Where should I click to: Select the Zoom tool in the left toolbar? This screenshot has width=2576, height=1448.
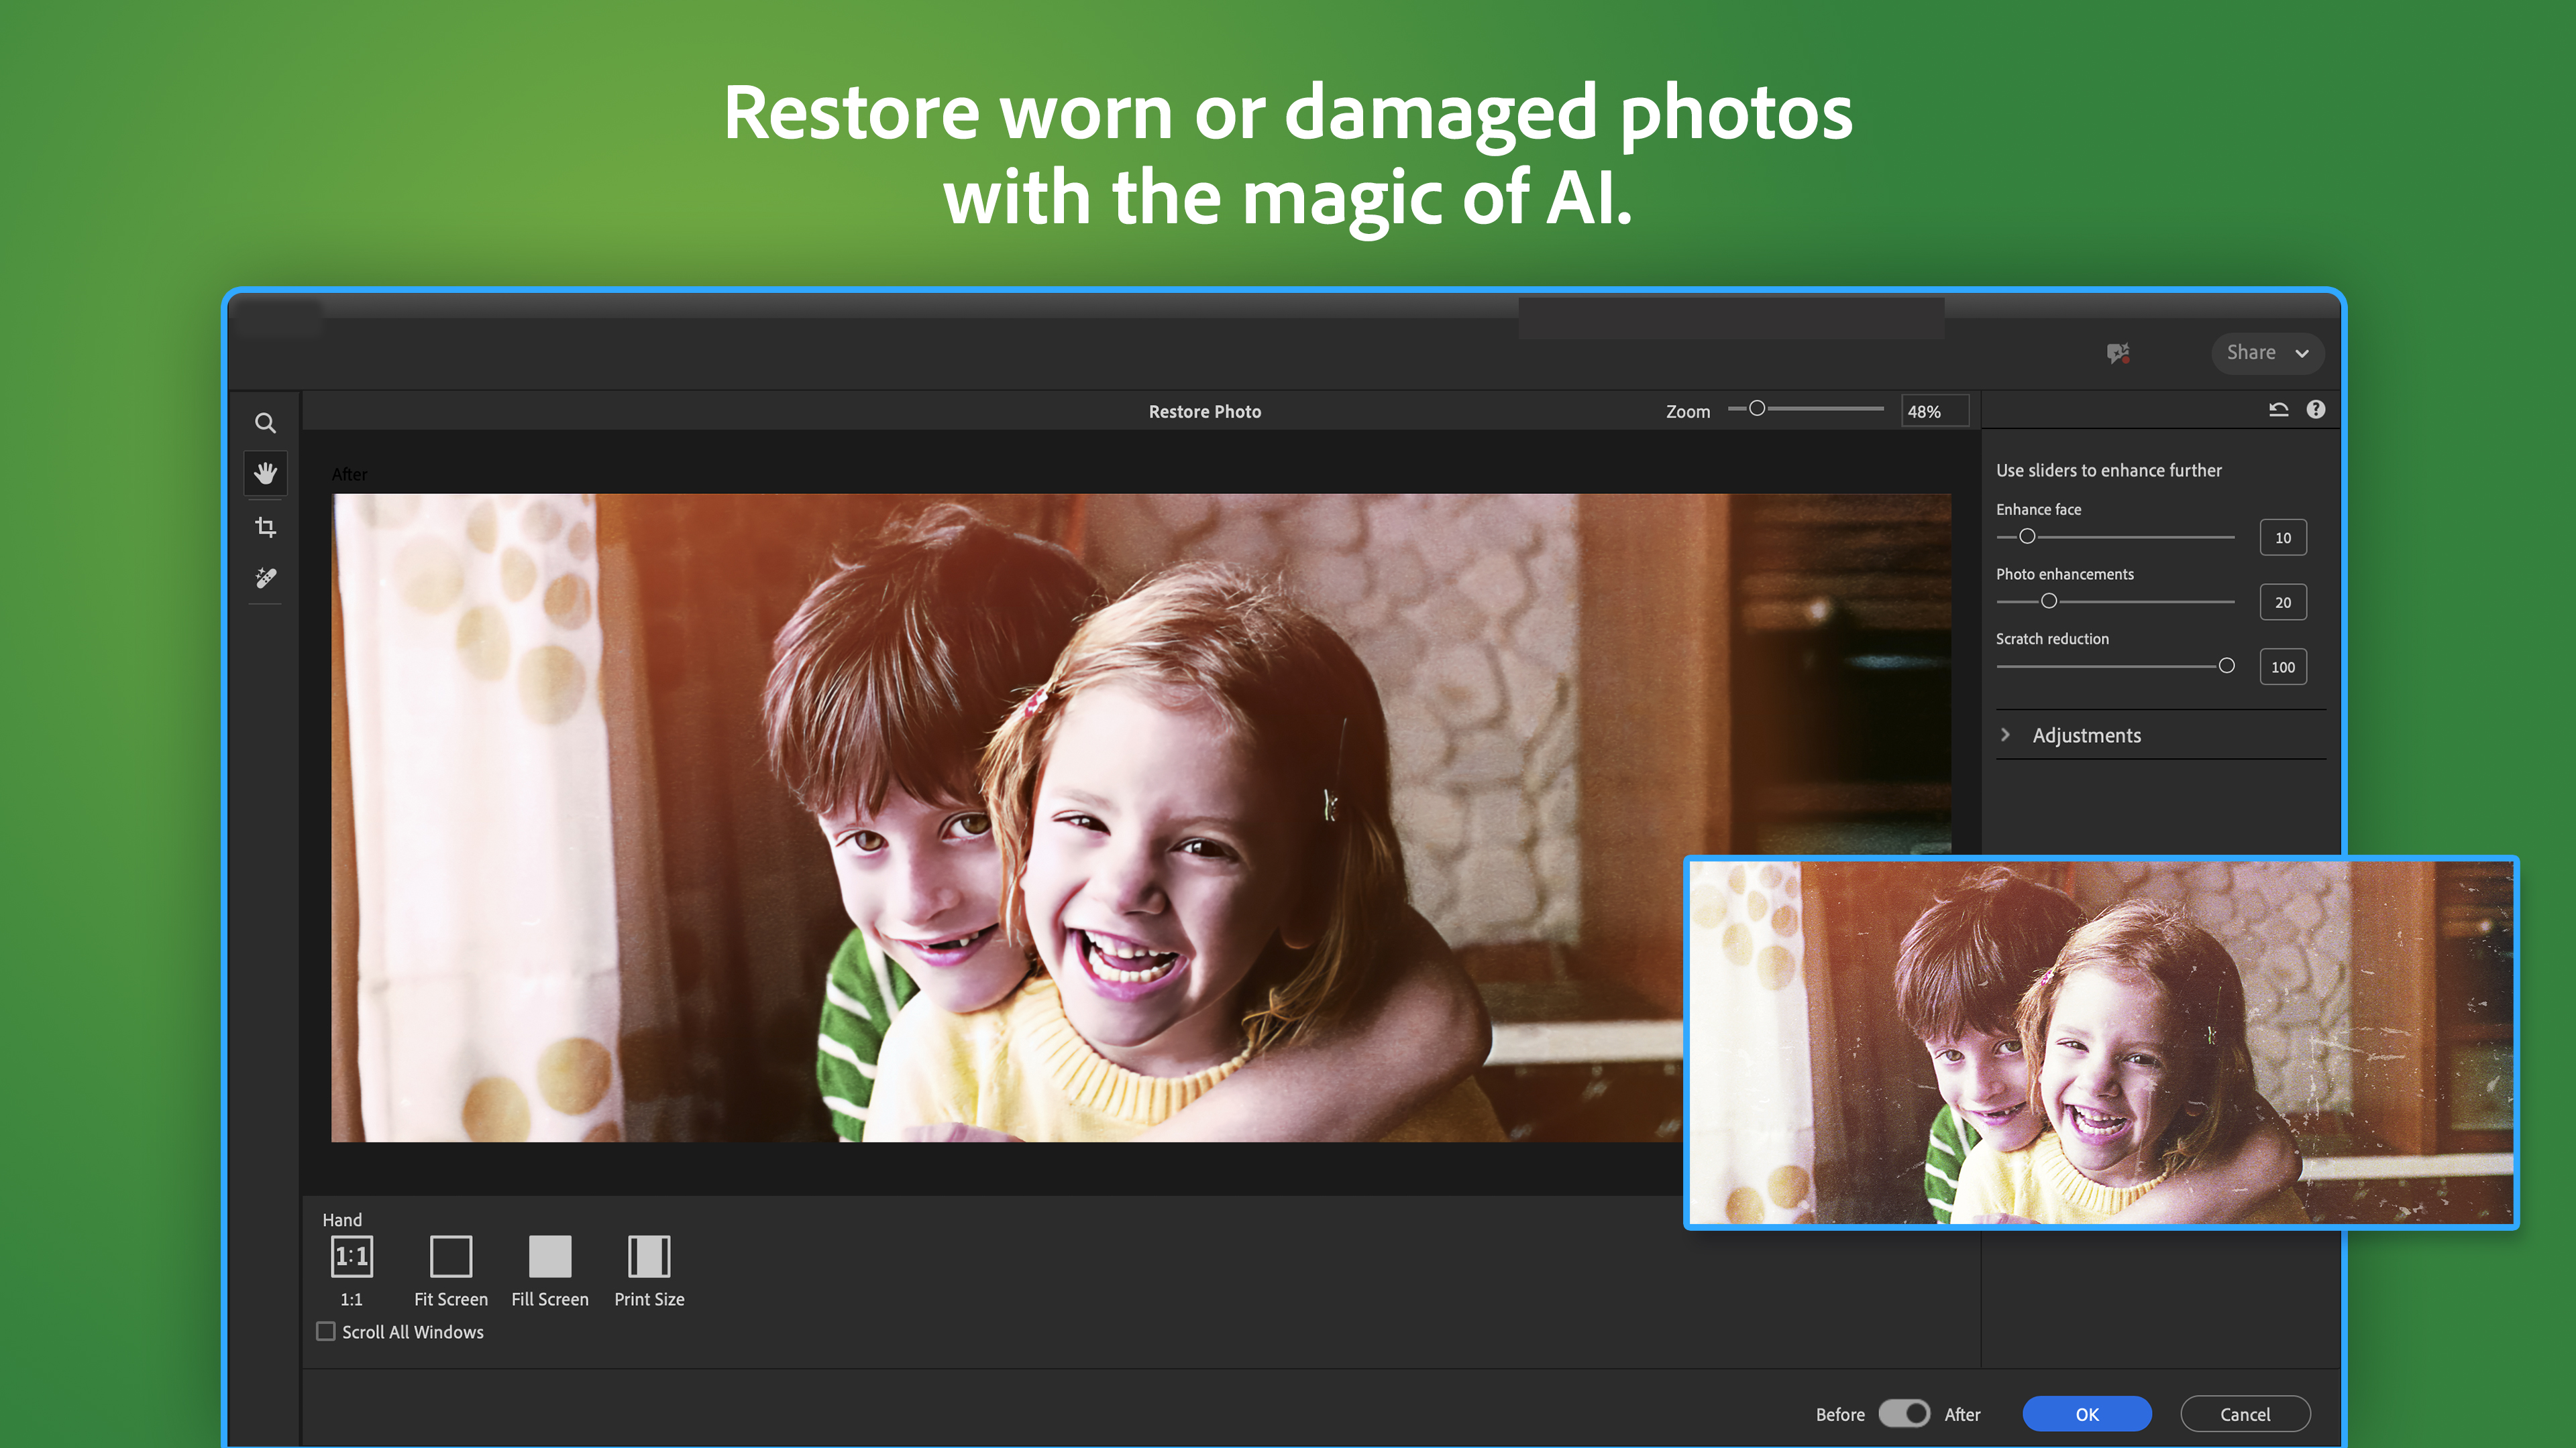(x=266, y=423)
